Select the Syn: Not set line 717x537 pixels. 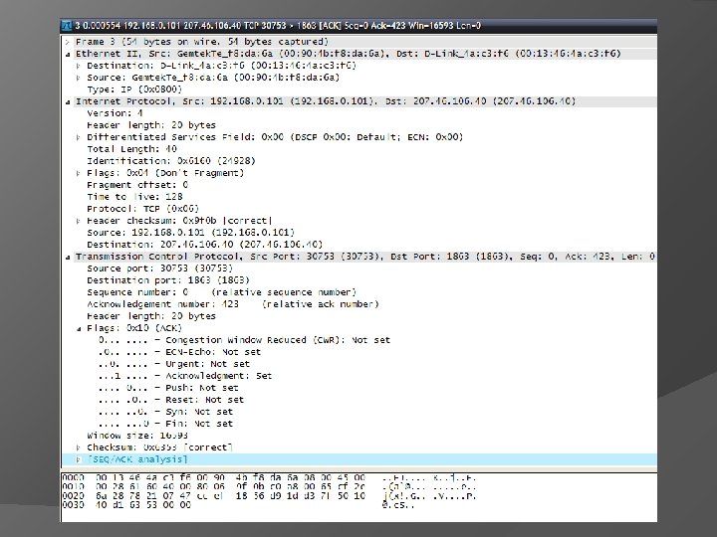pos(165,412)
